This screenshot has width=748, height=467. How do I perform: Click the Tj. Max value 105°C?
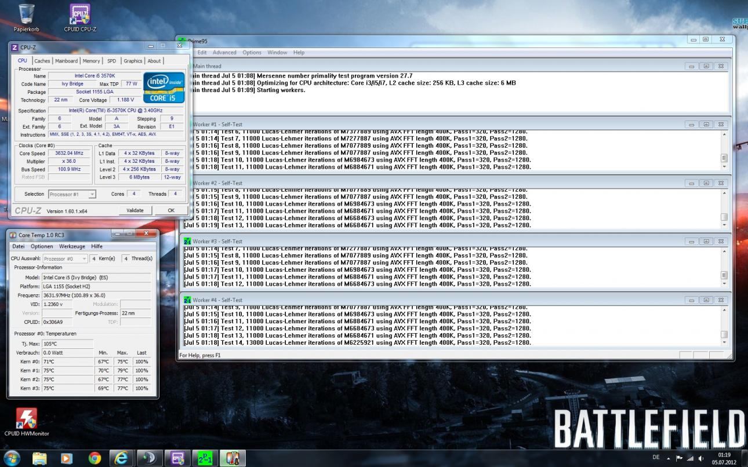(x=67, y=344)
